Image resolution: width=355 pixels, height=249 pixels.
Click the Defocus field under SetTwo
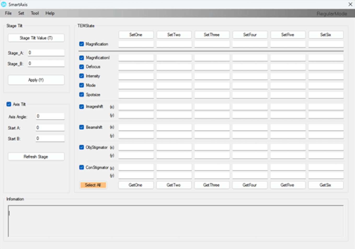(174, 67)
